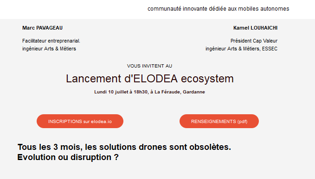
Task: Select the Kamel LOUHAICHI name
Action: point(255,28)
